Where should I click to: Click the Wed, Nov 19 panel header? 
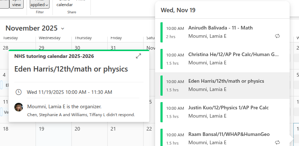point(178,10)
